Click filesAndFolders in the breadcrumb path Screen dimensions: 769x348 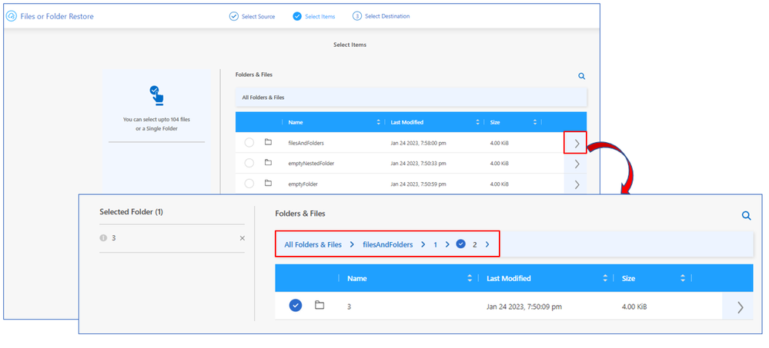click(x=387, y=244)
